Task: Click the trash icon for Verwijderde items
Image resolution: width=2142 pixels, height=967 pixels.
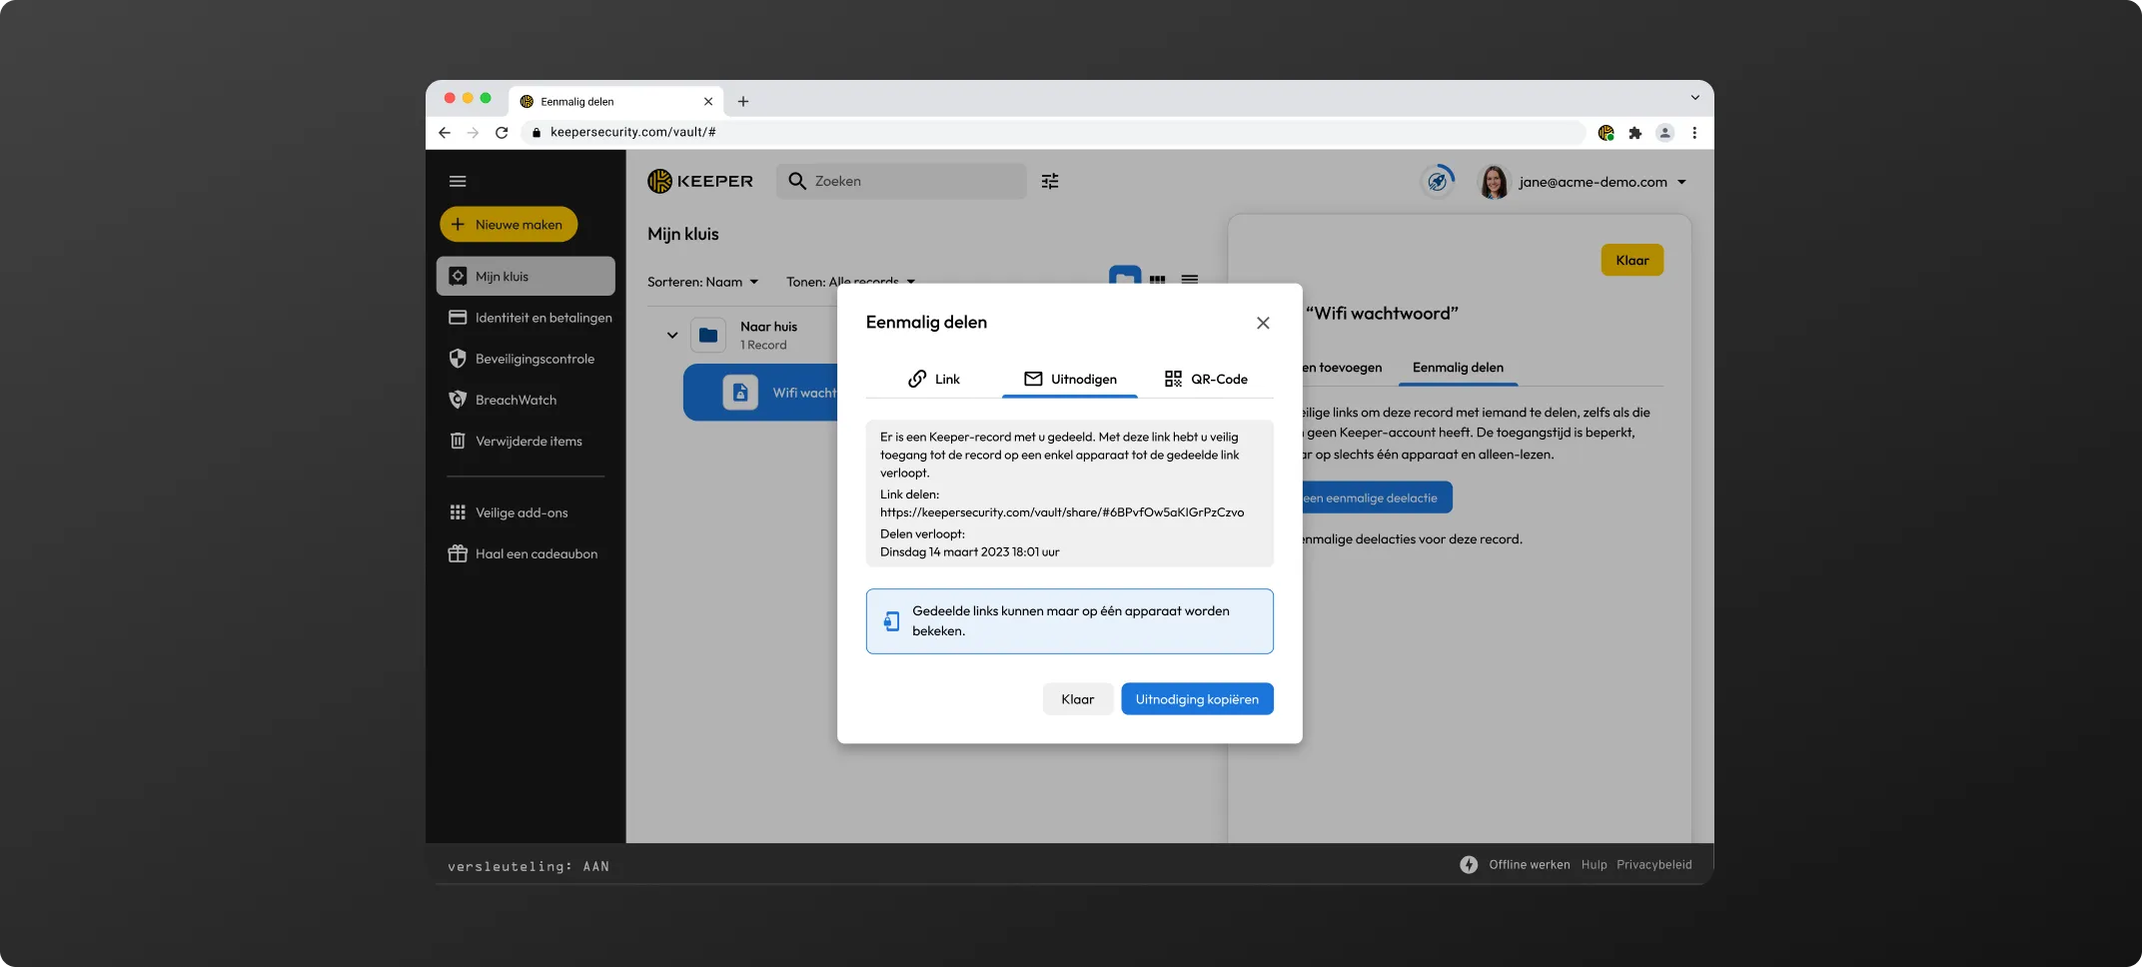Action: (x=458, y=441)
